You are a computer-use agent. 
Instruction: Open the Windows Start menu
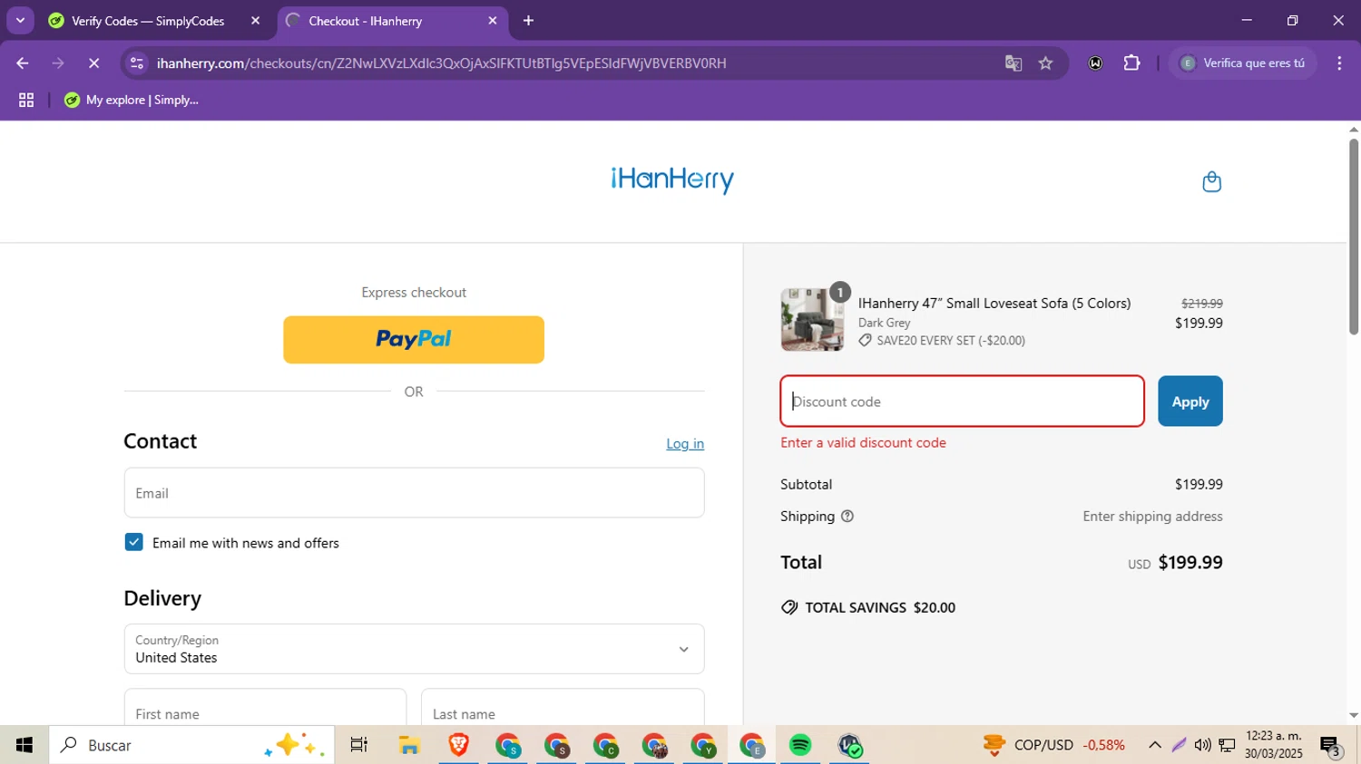point(24,745)
